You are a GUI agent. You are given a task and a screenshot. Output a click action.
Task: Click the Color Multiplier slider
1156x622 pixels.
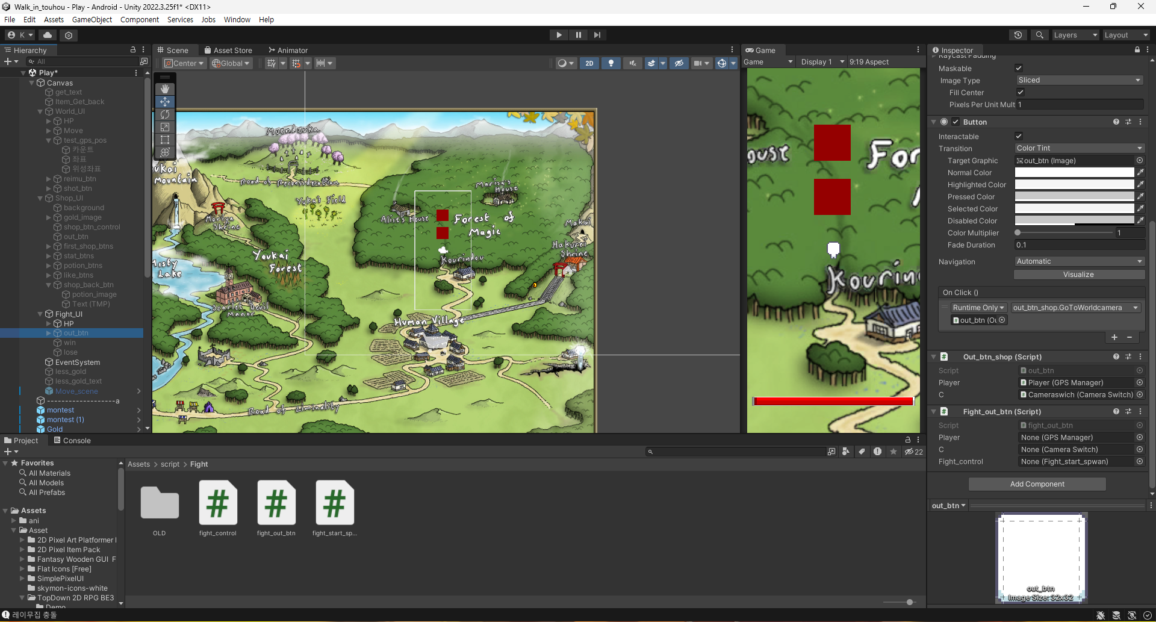[x=1064, y=232]
